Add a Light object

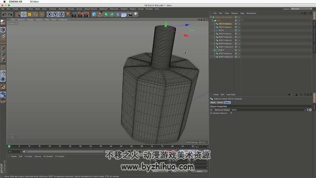pyautogui.click(x=136, y=14)
